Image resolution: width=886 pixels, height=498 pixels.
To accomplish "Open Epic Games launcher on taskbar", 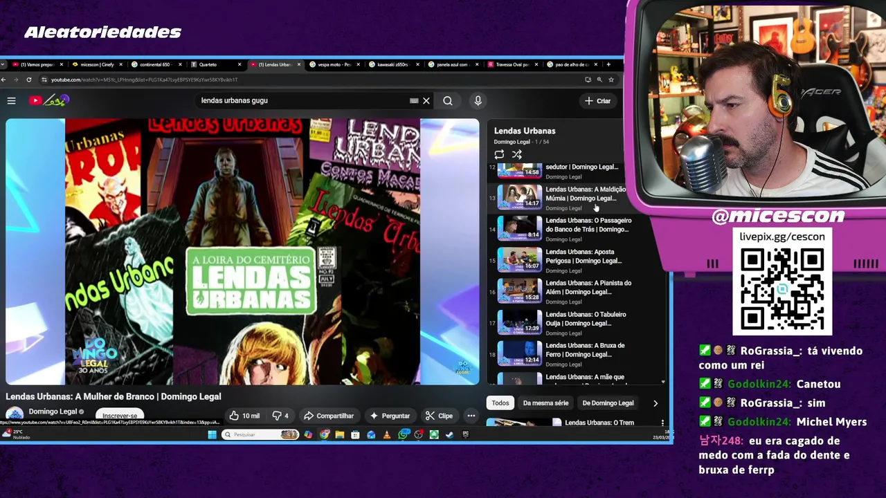I will (x=465, y=434).
